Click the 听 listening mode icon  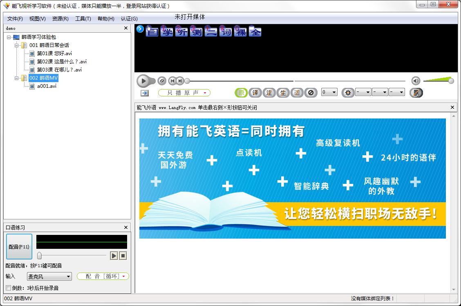pos(181,31)
